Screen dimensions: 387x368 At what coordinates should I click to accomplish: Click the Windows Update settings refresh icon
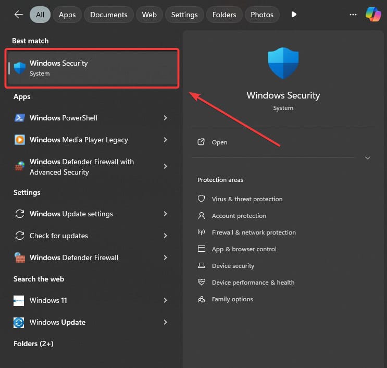[x=19, y=214]
